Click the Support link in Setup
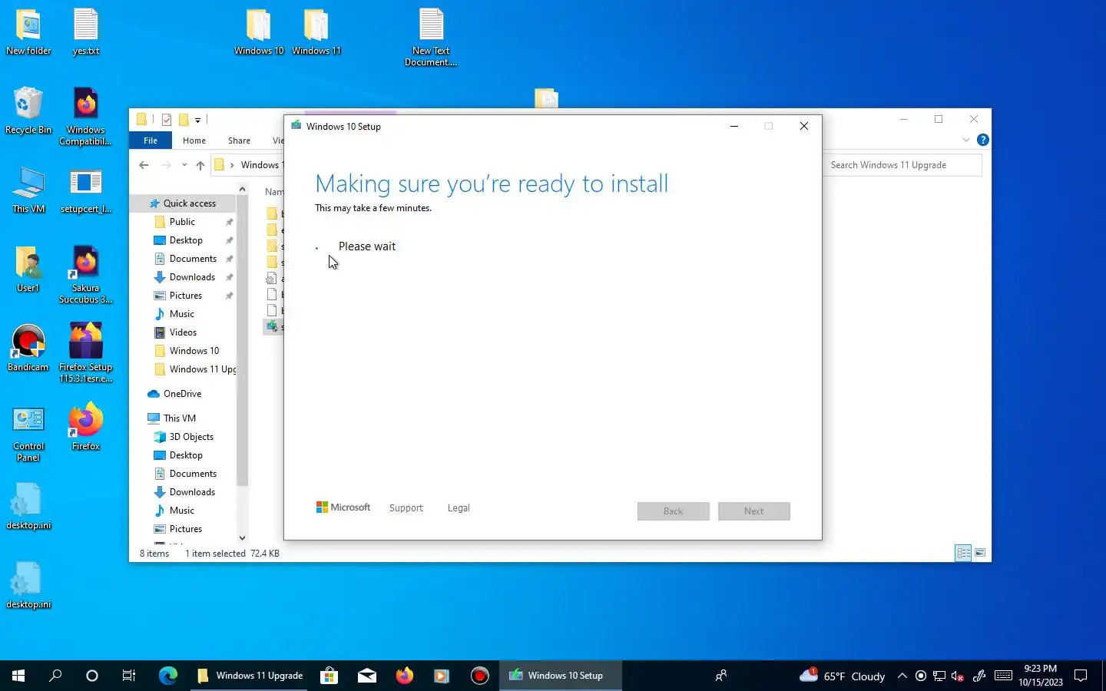Image resolution: width=1106 pixels, height=691 pixels. click(406, 508)
